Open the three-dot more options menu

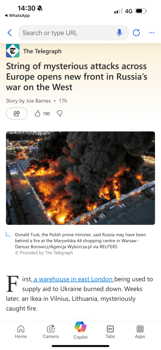pyautogui.click(x=152, y=33)
